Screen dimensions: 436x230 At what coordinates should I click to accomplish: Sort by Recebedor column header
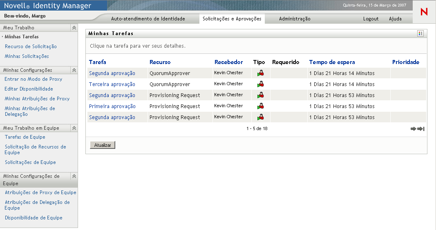tap(228, 62)
